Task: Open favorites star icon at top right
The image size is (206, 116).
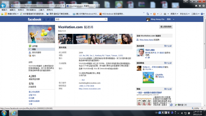Action: point(200,6)
